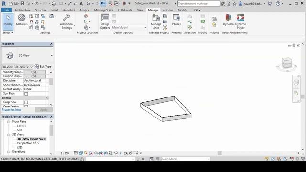Close the Properties panel
Viewport: 306px width, 172px height.
click(51, 44)
